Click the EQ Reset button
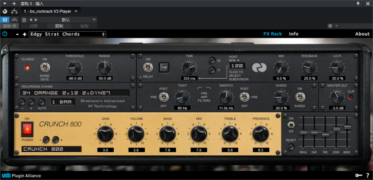Image resolution: width=373 pixels, height=180 pixels. click(x=291, y=147)
